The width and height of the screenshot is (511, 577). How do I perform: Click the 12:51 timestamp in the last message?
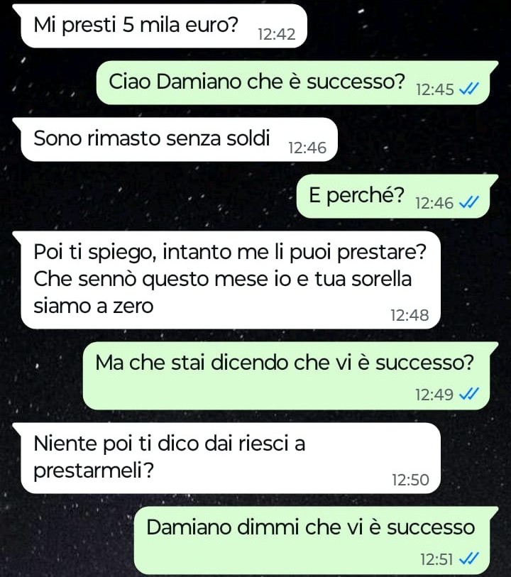436,559
